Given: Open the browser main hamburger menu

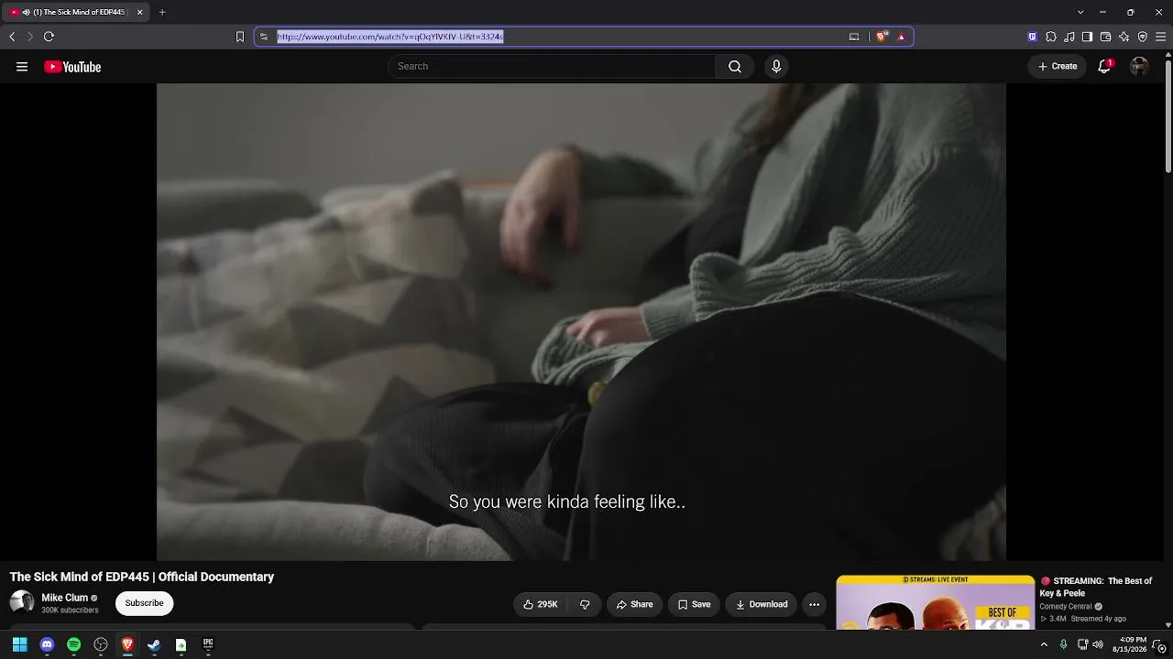Looking at the screenshot, I should (x=1160, y=37).
